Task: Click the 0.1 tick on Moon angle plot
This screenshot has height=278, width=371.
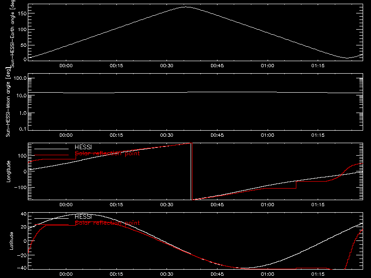Action: (x=23, y=129)
